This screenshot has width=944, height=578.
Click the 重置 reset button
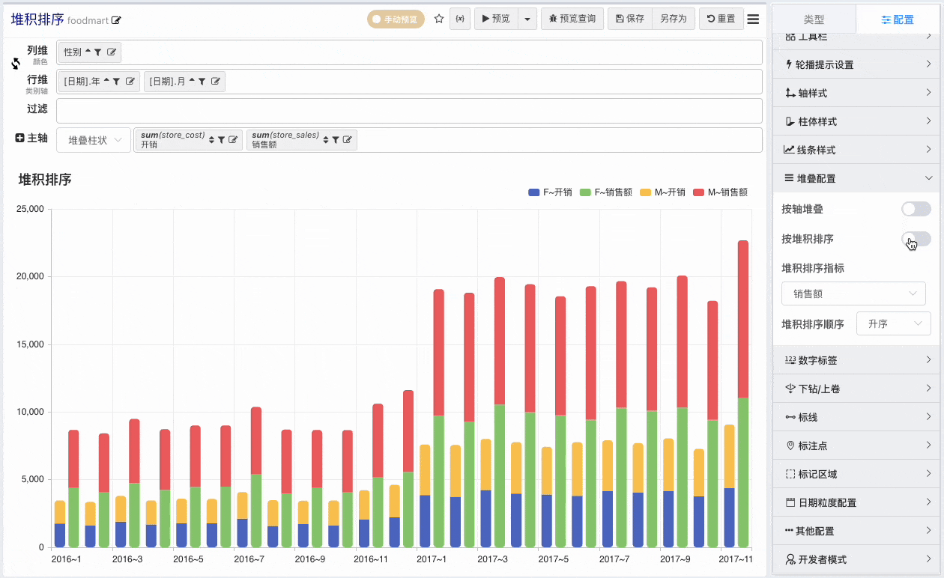(721, 19)
